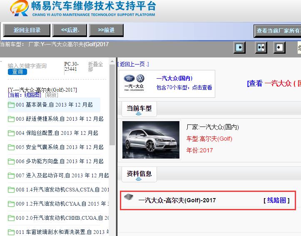Click the 返回主目录 button
301x236 pixels.
coord(27,30)
